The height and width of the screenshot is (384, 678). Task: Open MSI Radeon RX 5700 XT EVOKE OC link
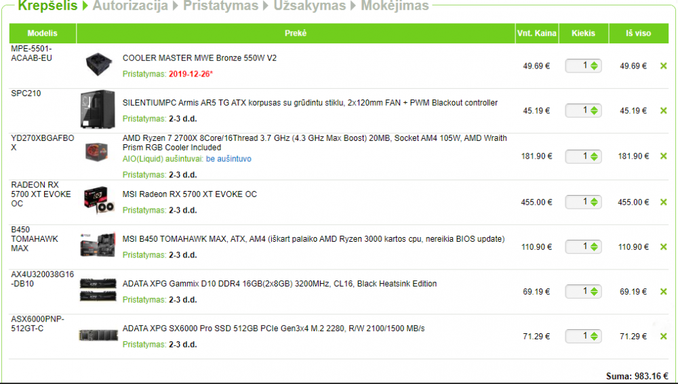tap(189, 194)
